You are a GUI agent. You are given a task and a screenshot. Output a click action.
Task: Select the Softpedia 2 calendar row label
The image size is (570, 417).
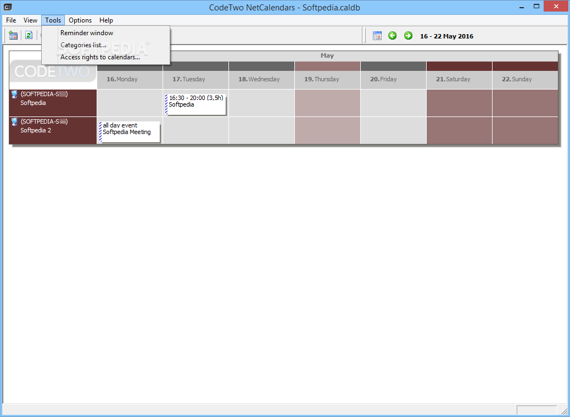point(53,131)
